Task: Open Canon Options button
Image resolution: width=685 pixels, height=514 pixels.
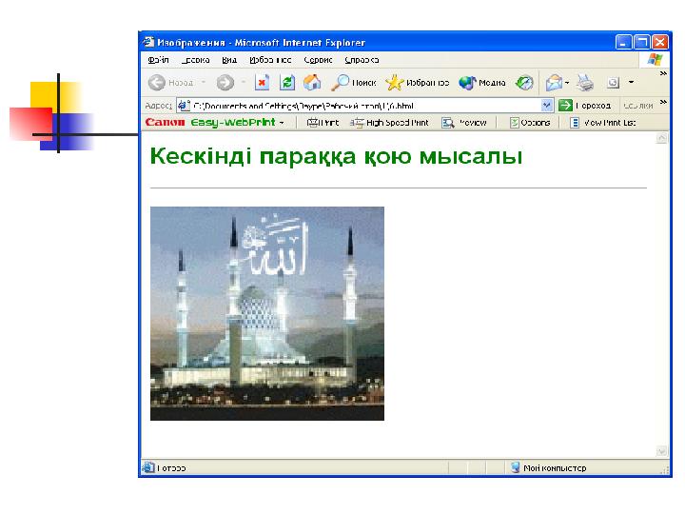Action: pos(530,123)
